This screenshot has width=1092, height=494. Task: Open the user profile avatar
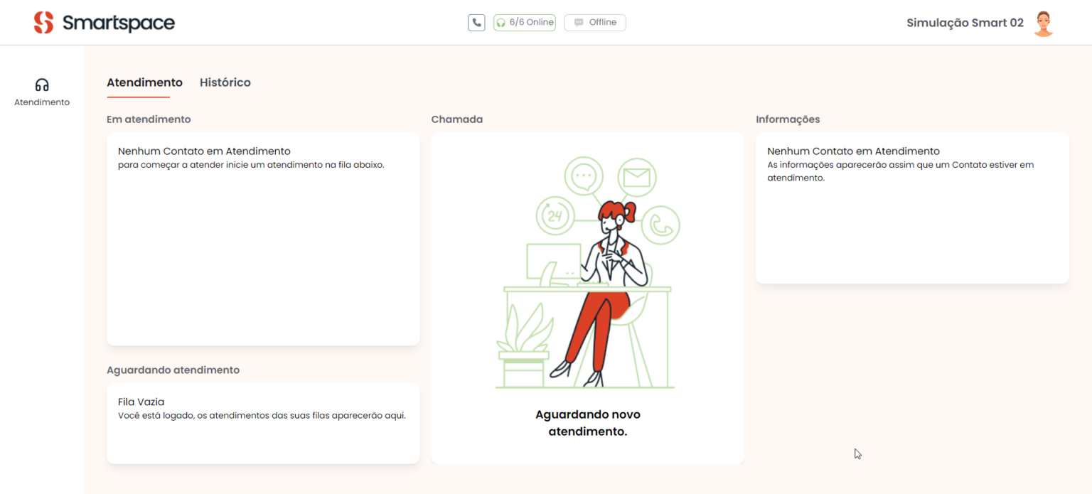tap(1043, 22)
